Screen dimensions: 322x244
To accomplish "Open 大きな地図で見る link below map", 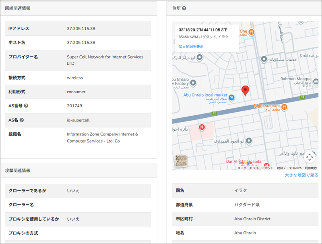I will click(301, 175).
